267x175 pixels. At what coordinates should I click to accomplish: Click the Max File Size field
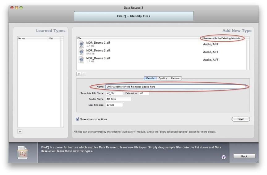pos(114,105)
